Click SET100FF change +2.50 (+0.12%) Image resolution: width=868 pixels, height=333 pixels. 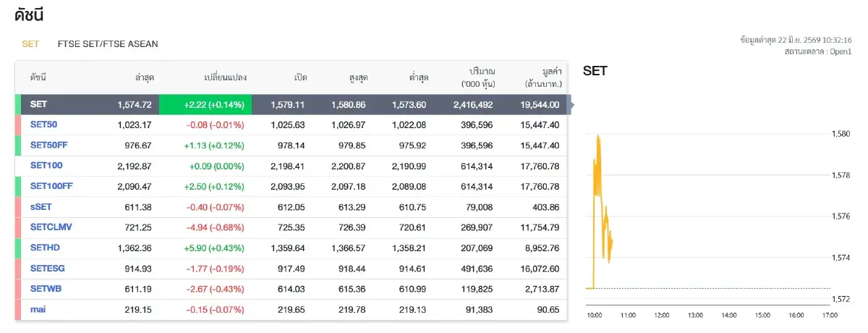(214, 186)
